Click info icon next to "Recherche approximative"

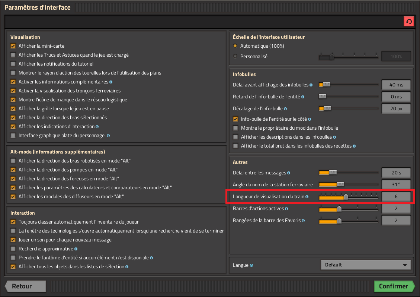tap(76, 249)
